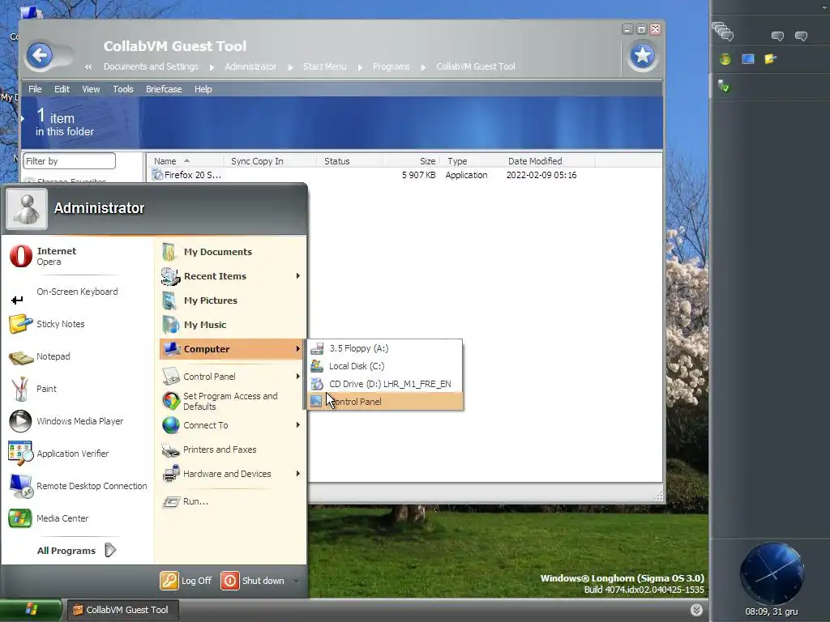Expand Recent Items submenu
Screen dimensions: 830x622
coord(298,276)
